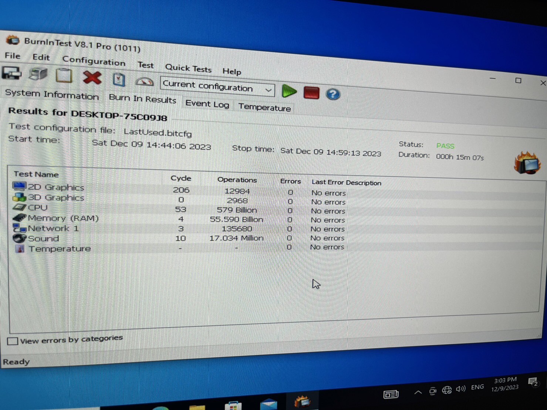Select the 3D Graphics test row icon
The width and height of the screenshot is (547, 410).
(19, 197)
